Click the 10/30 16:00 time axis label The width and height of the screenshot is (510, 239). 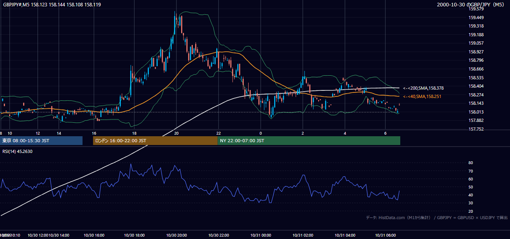pos(94,235)
